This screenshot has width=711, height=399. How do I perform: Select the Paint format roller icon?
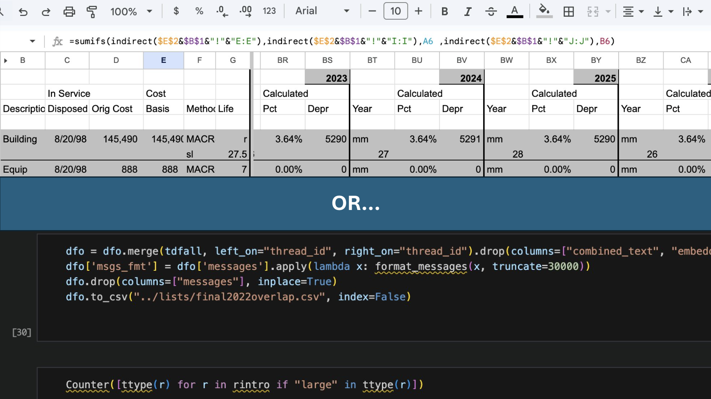91,11
